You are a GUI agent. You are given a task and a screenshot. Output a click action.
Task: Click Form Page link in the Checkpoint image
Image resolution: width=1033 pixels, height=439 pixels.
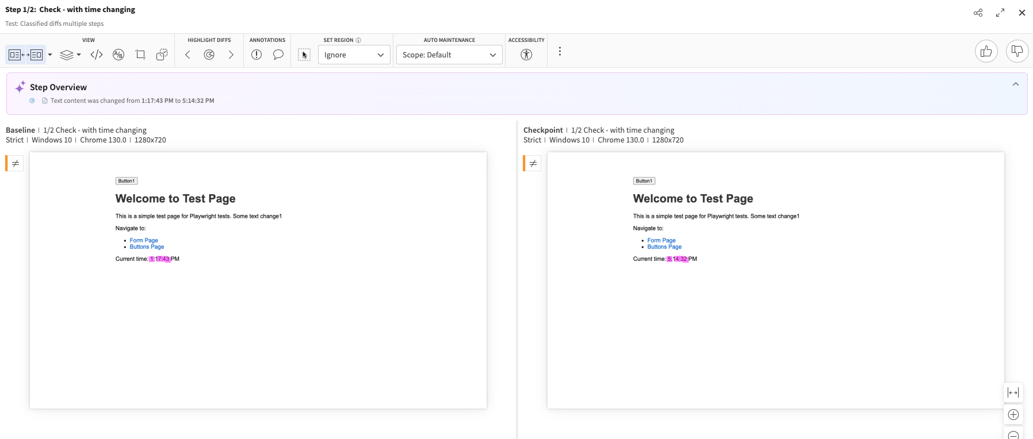point(661,240)
